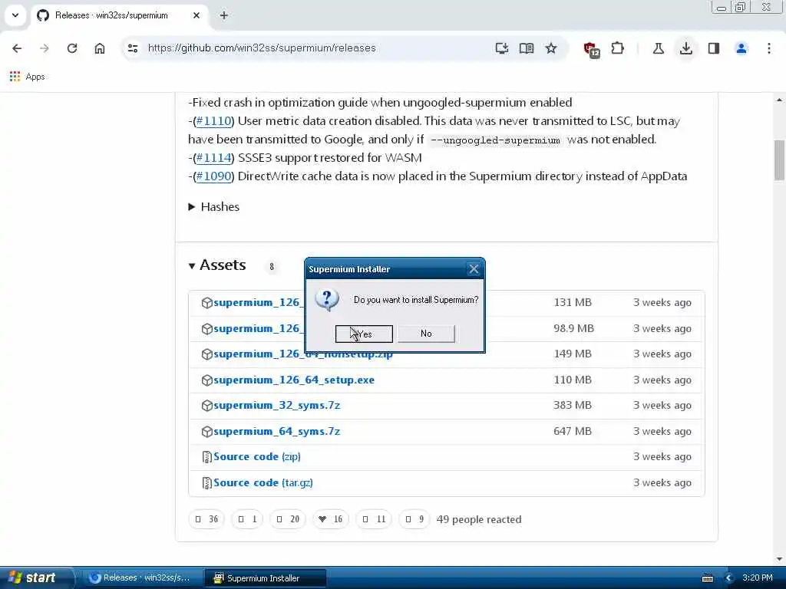Click the 3:20 PM taskbar clock
Image resolution: width=786 pixels, height=589 pixels.
click(x=758, y=577)
